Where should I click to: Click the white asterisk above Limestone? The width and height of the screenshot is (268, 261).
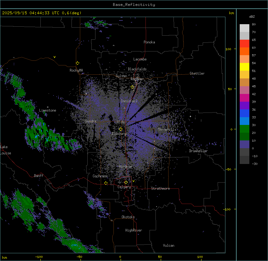tap(48, 107)
